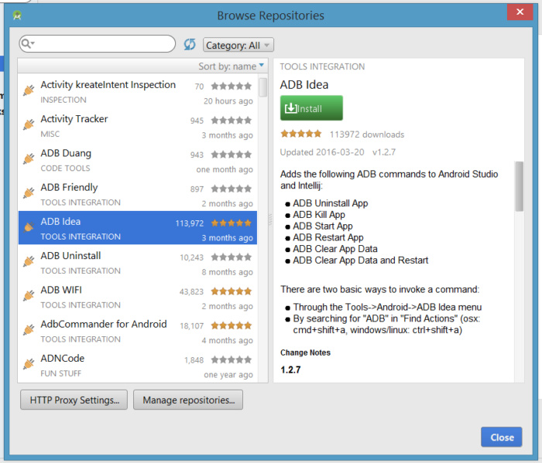The width and height of the screenshot is (542, 463).
Task: Select the ADB Friendly plugin
Action: point(138,194)
